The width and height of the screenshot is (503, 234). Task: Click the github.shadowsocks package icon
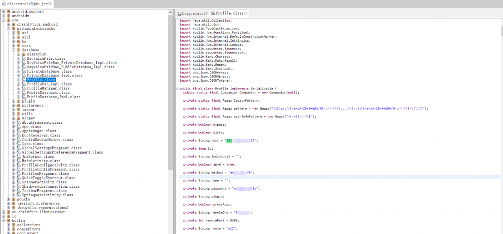click(13, 29)
